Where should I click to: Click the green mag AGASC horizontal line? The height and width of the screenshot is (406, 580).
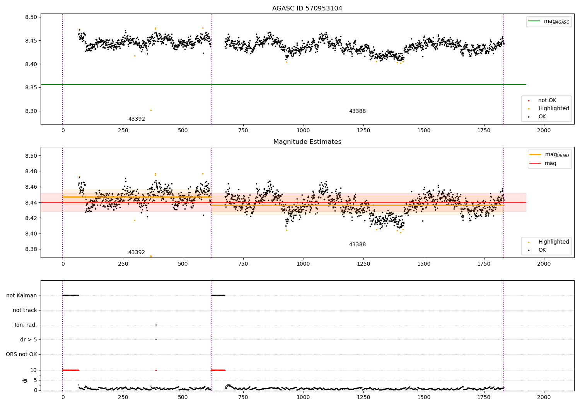[x=283, y=85]
